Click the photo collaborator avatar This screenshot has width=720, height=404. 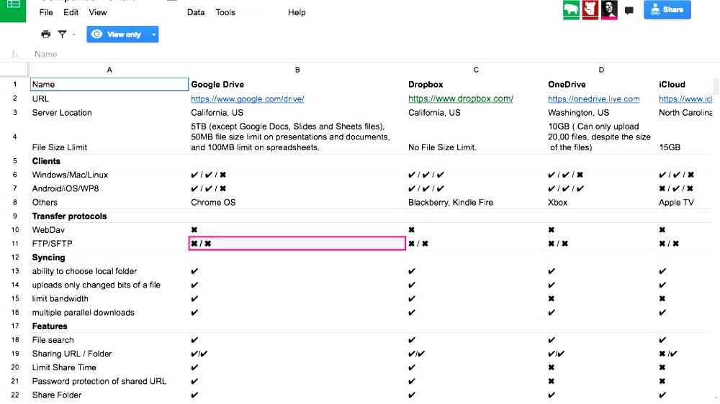click(x=609, y=10)
